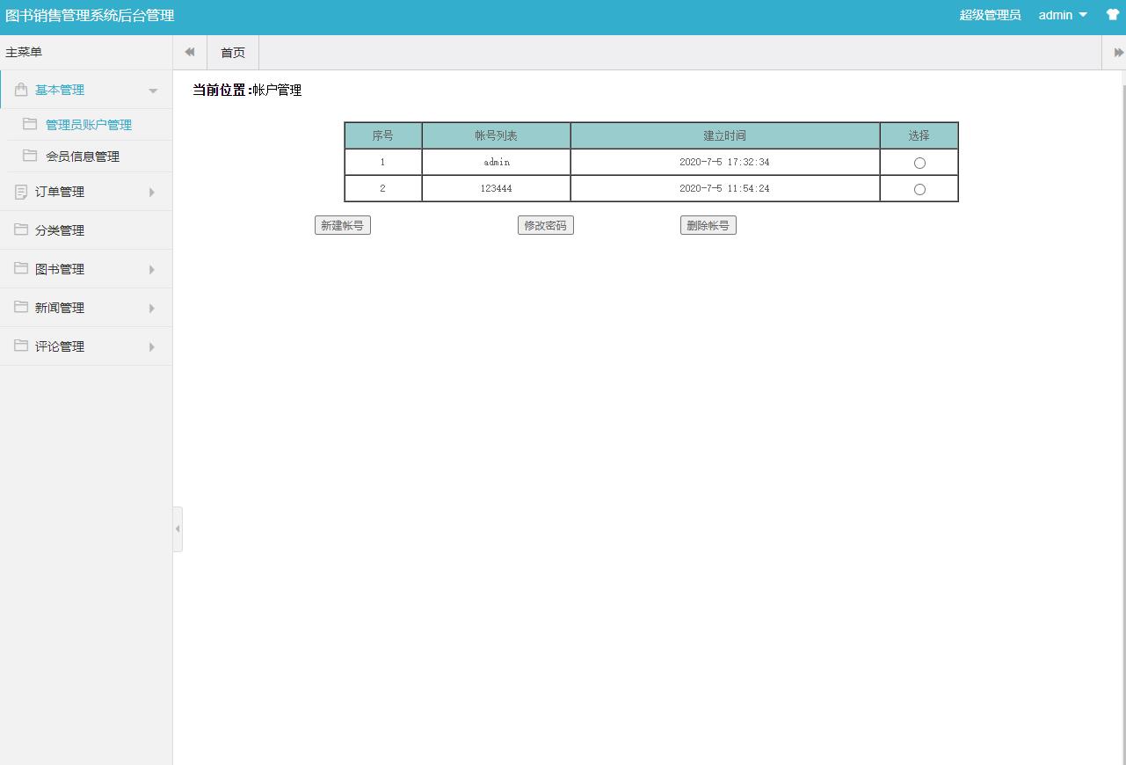This screenshot has height=765, width=1126.
Task: Select the radio button for admin account
Action: (919, 162)
